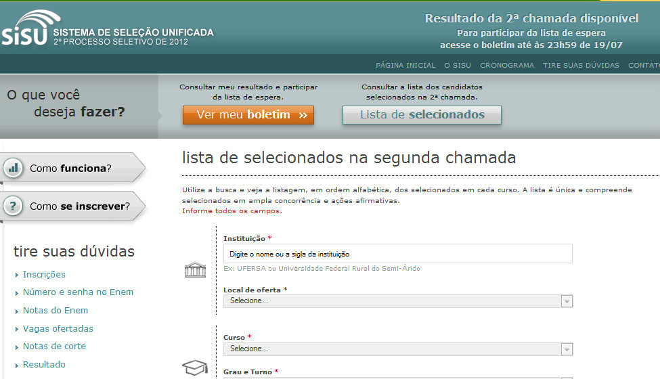The height and width of the screenshot is (379, 660).
Task: Open the Vagas ofertadas link
Action: click(x=58, y=328)
